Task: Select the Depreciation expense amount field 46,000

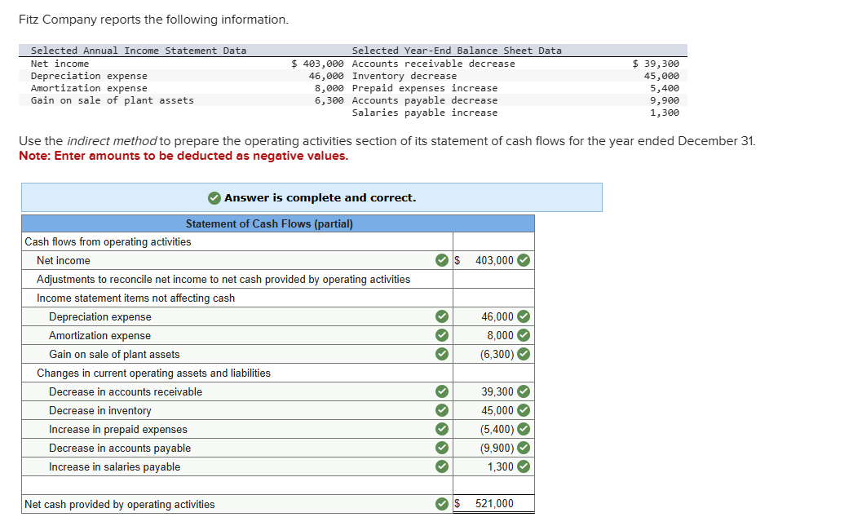Action: click(493, 316)
